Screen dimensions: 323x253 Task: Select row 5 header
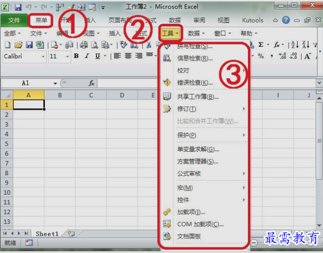point(7,144)
